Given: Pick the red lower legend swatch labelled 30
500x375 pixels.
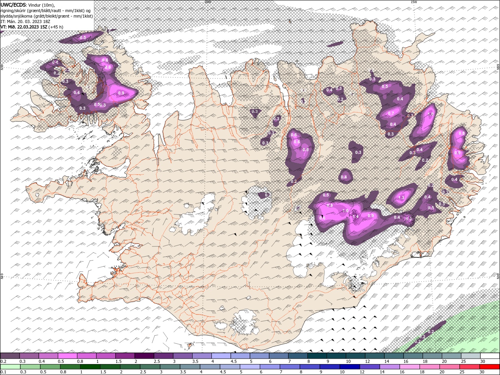Looking at the screenshot, I should (489, 367).
